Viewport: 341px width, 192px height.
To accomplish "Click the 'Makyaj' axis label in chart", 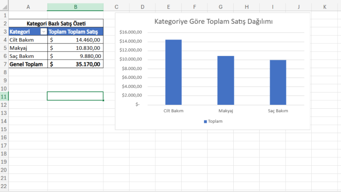I will click(x=226, y=111).
